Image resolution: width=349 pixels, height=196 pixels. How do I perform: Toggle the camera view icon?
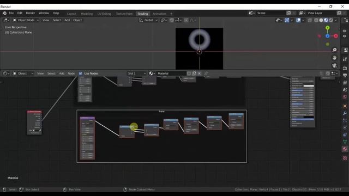(334, 65)
